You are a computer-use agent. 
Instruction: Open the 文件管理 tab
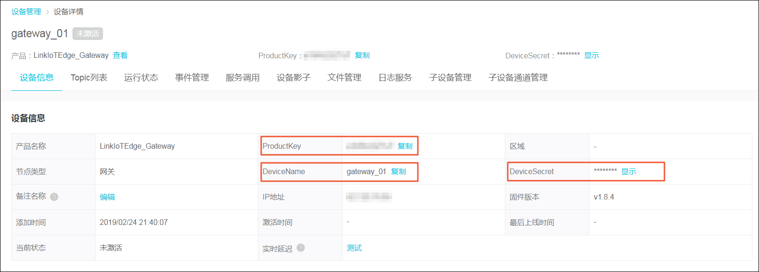point(344,78)
